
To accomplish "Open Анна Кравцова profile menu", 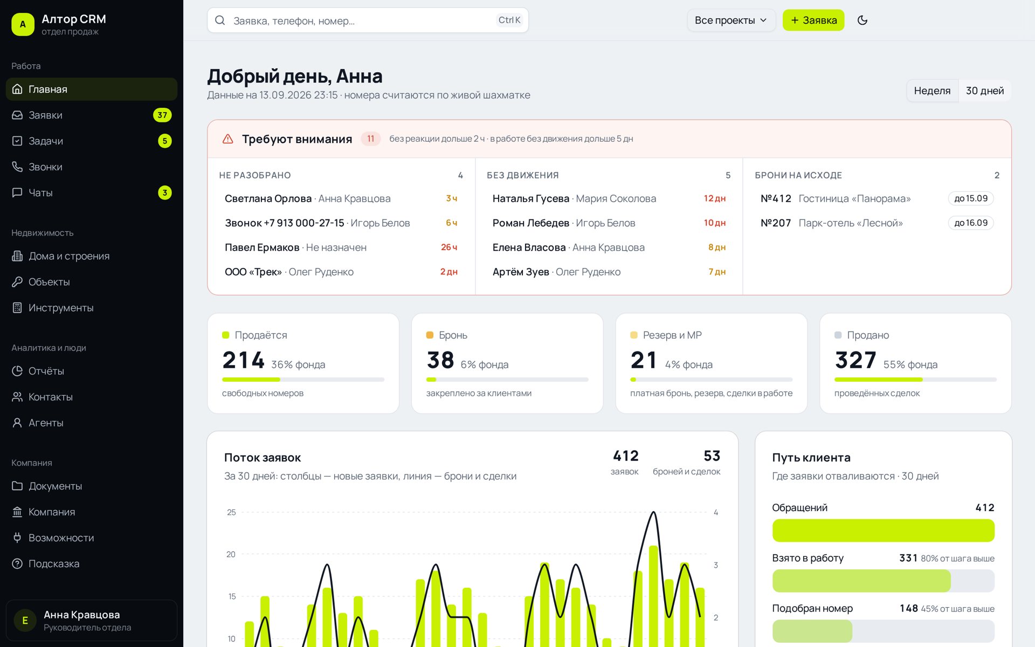I will click(x=92, y=621).
